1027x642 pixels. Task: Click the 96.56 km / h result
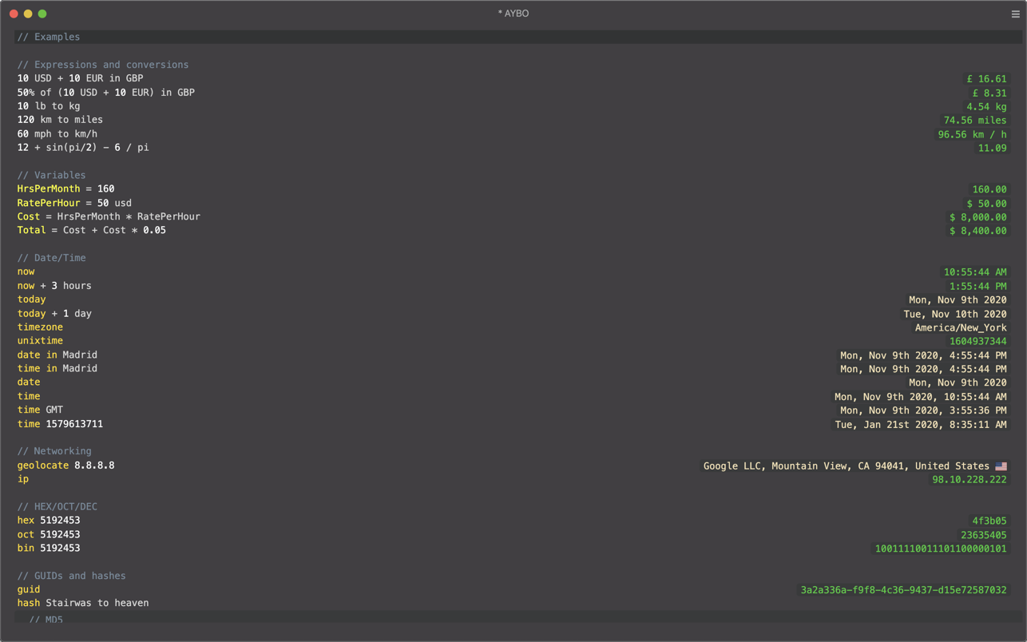click(x=972, y=134)
